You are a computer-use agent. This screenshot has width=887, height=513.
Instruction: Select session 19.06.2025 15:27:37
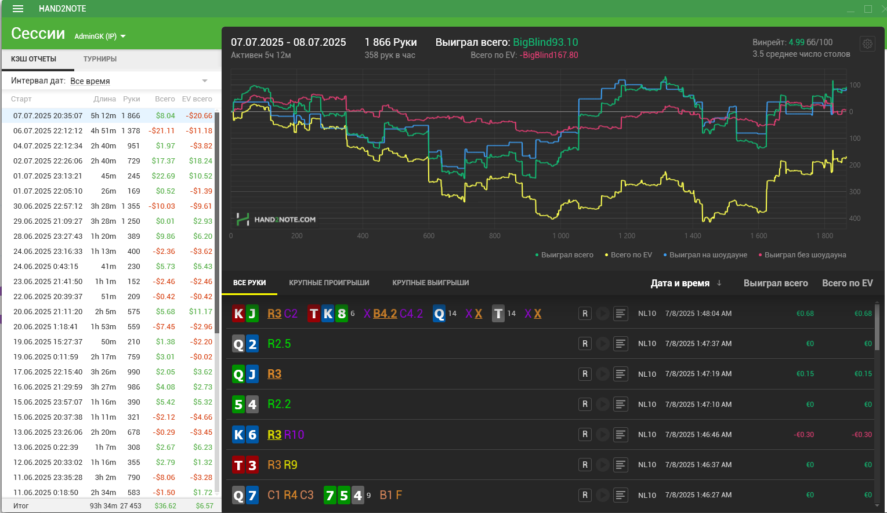pos(108,342)
